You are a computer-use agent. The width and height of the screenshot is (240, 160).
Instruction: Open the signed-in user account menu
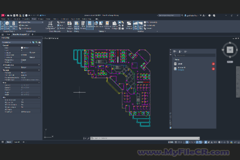tap(191, 15)
